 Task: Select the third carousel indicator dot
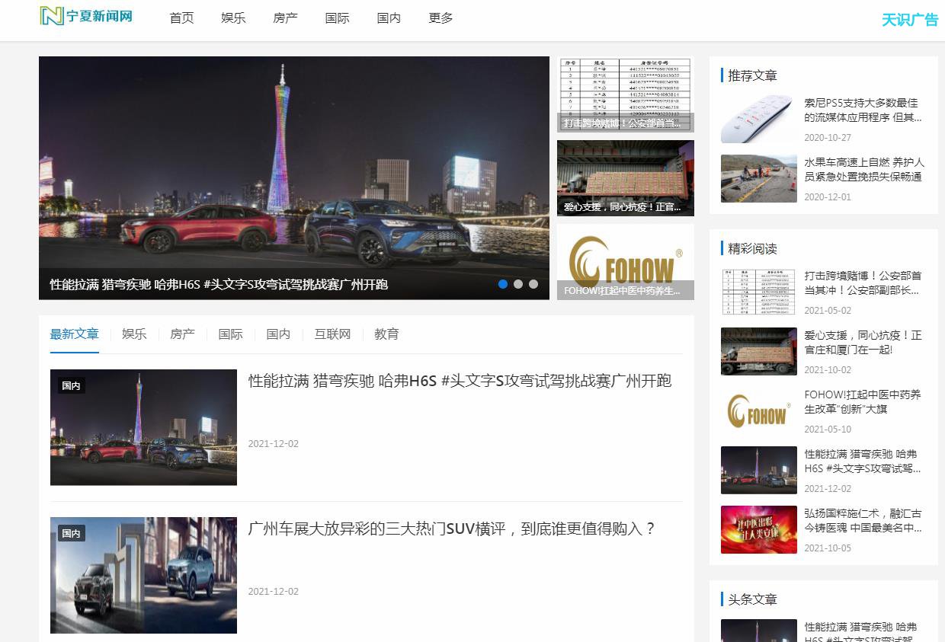(533, 284)
